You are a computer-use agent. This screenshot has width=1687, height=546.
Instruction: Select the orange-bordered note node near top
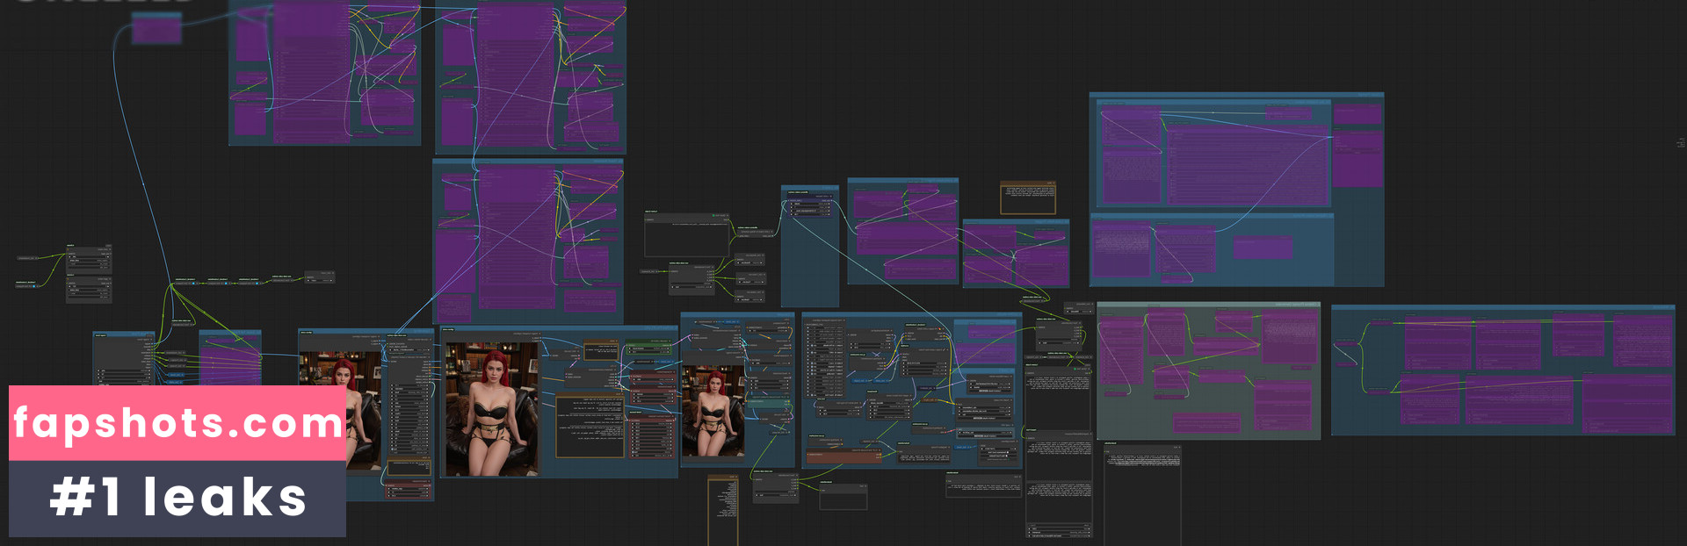tap(1027, 198)
